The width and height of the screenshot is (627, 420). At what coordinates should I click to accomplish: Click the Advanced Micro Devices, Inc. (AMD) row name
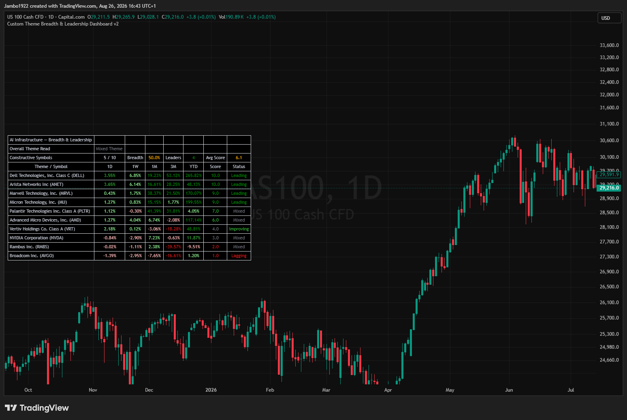coord(45,220)
